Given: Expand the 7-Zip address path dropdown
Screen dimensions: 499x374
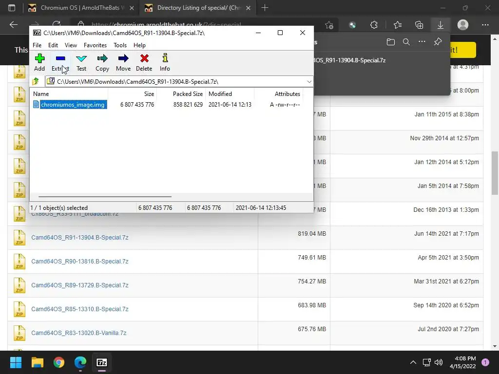Looking at the screenshot, I should point(309,82).
